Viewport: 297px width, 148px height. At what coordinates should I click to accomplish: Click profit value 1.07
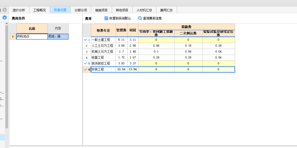[x=133, y=57]
